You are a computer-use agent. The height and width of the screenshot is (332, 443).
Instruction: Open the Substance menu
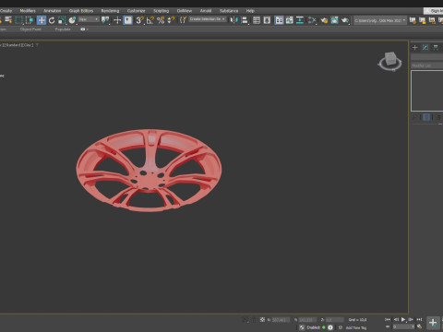point(229,11)
